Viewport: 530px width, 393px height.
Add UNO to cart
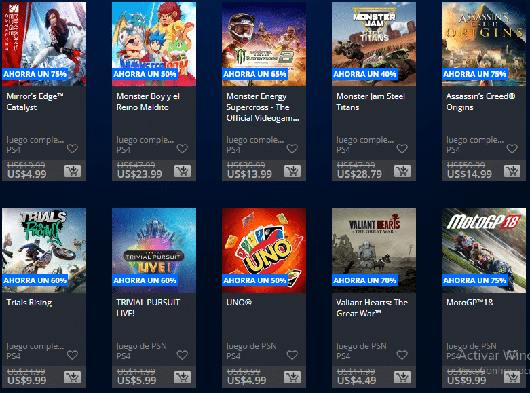292,377
